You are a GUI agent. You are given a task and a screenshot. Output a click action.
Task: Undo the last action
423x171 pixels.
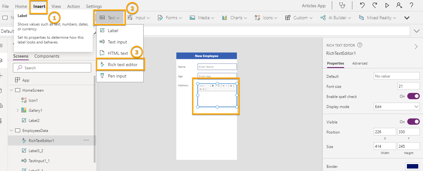[x=362, y=5]
